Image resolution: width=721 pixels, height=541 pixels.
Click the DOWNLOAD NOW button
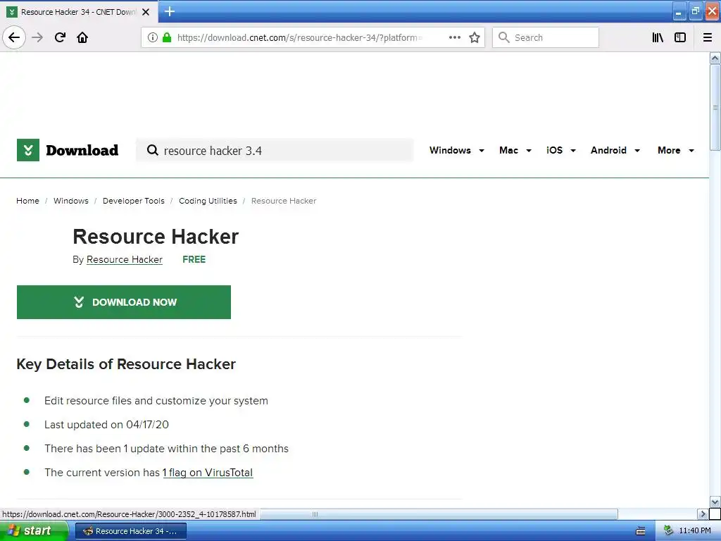click(124, 302)
